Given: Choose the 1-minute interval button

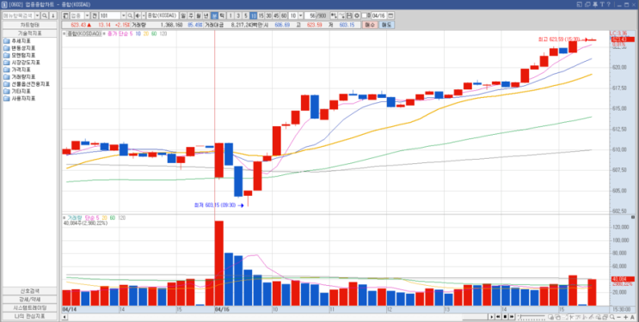Looking at the screenshot, I should click(x=230, y=15).
